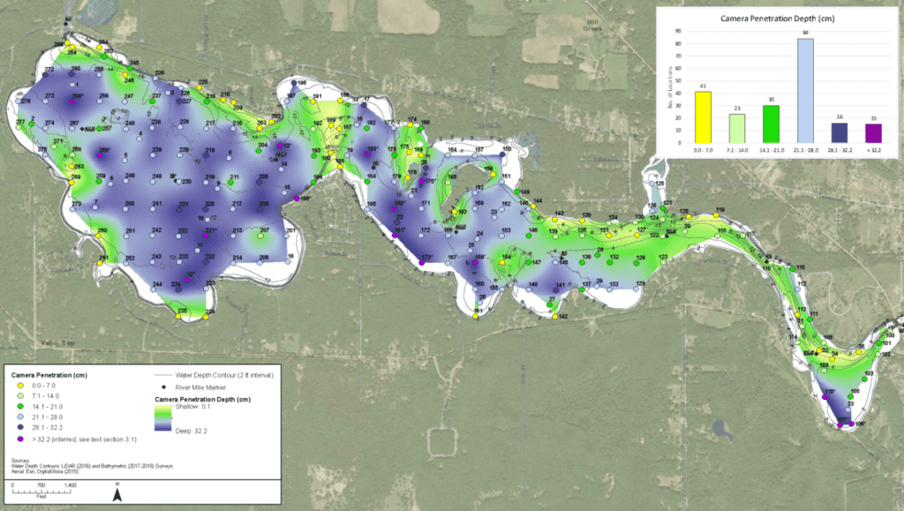
Task: Click the north arrow symbol
Action: click(117, 495)
